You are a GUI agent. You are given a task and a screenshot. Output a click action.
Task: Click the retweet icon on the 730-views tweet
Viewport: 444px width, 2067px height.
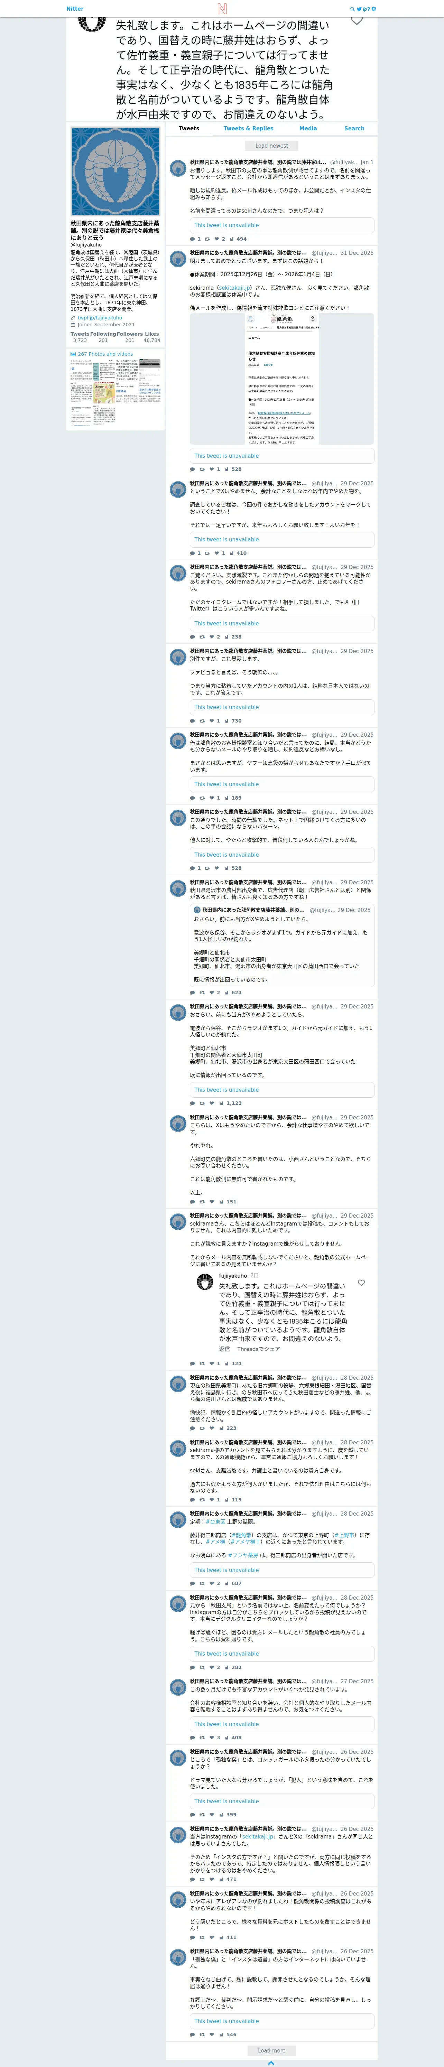[x=202, y=720]
